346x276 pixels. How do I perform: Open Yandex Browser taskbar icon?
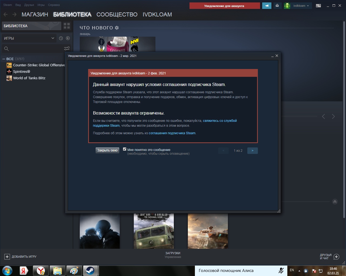tap(41, 271)
